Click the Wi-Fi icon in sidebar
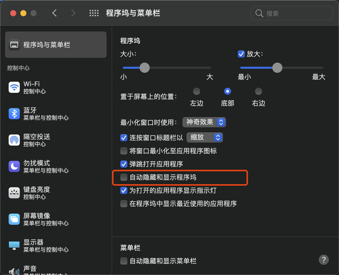 pos(14,88)
